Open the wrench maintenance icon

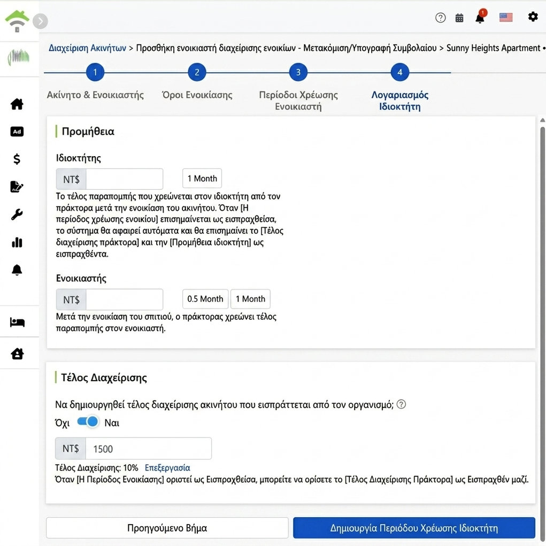(17, 214)
